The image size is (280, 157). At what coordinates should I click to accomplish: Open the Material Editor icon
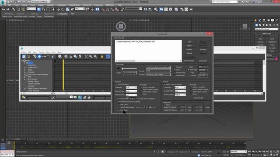(176, 9)
